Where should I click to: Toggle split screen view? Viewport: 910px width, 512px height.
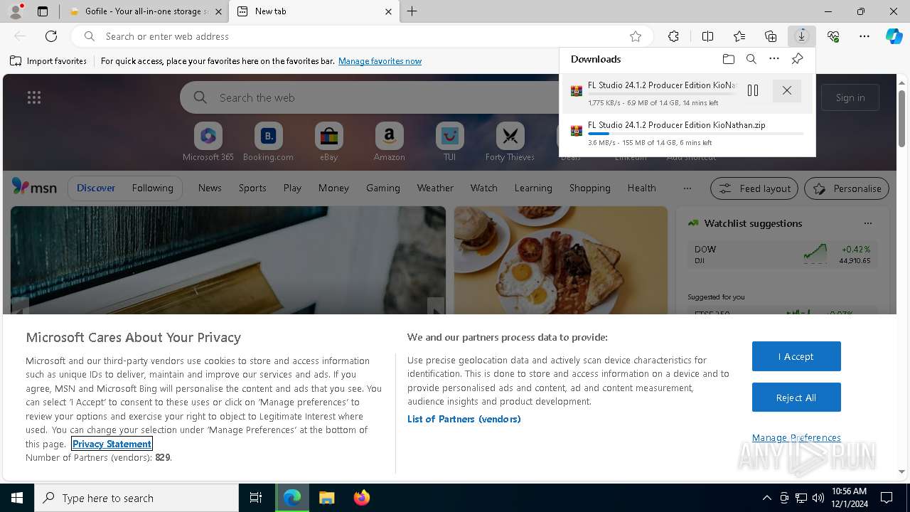pyautogui.click(x=707, y=36)
